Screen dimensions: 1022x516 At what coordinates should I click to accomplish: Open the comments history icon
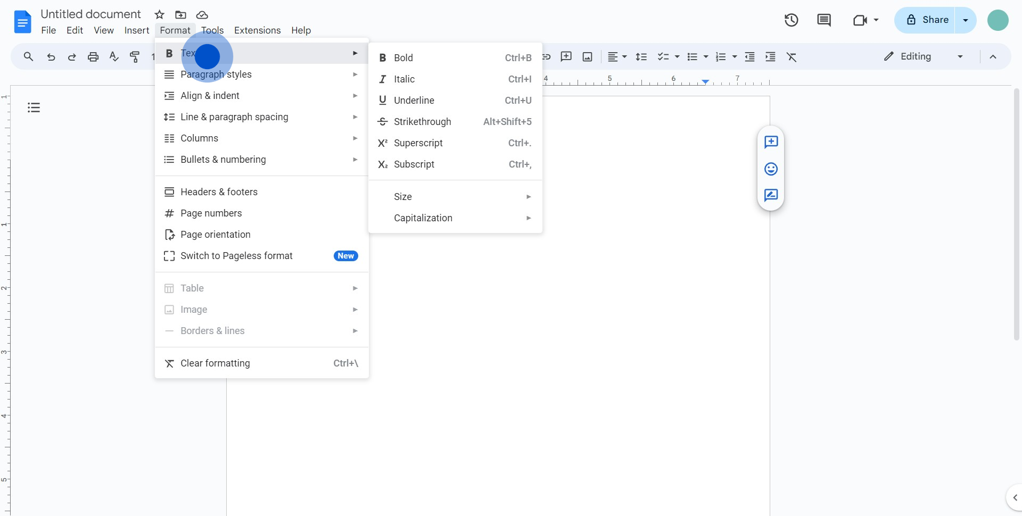(823, 20)
